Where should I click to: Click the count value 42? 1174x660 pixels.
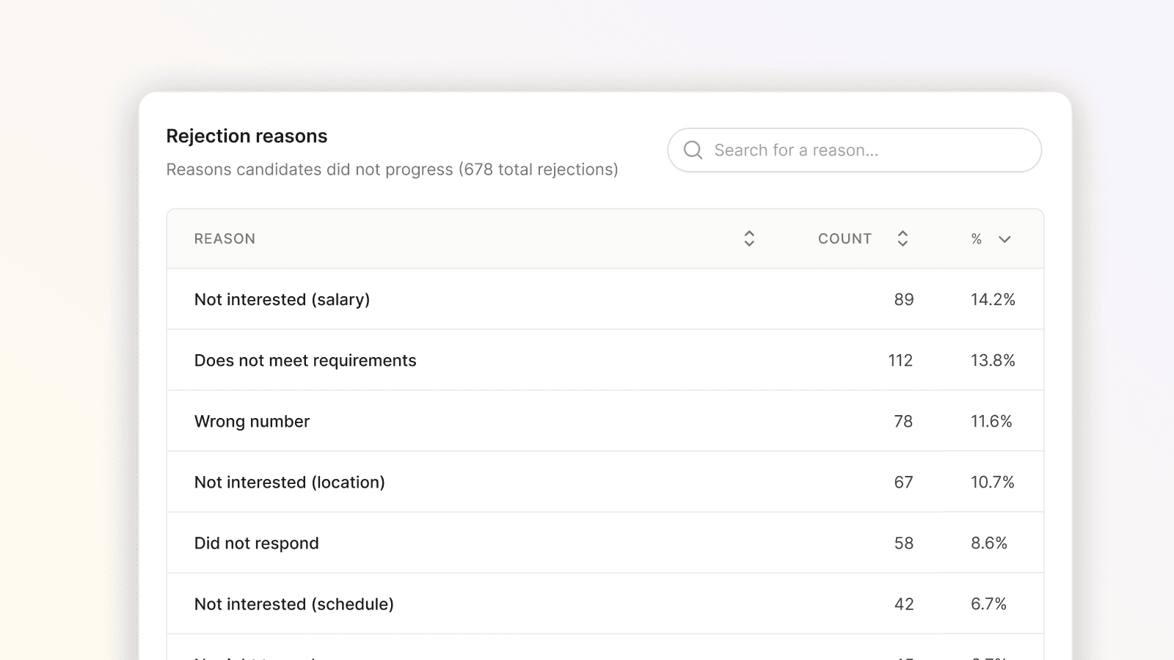904,604
